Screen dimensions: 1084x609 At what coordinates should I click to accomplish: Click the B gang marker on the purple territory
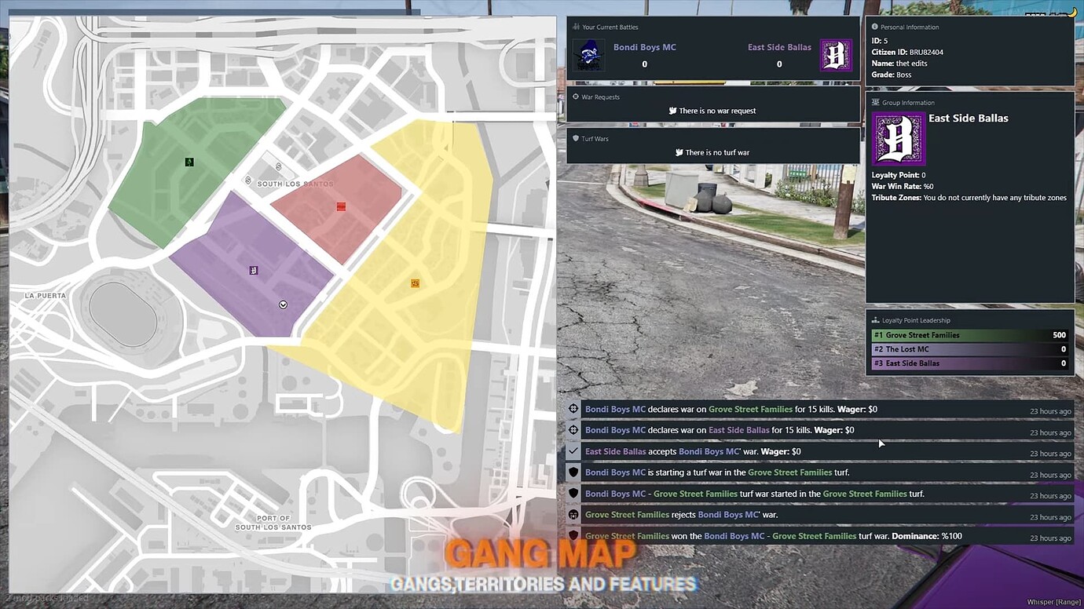pyautogui.click(x=253, y=269)
